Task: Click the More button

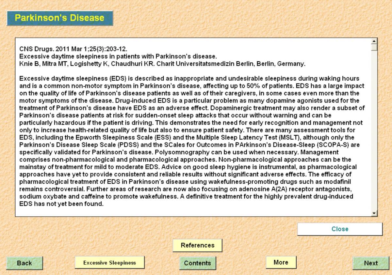Action: coord(281,262)
